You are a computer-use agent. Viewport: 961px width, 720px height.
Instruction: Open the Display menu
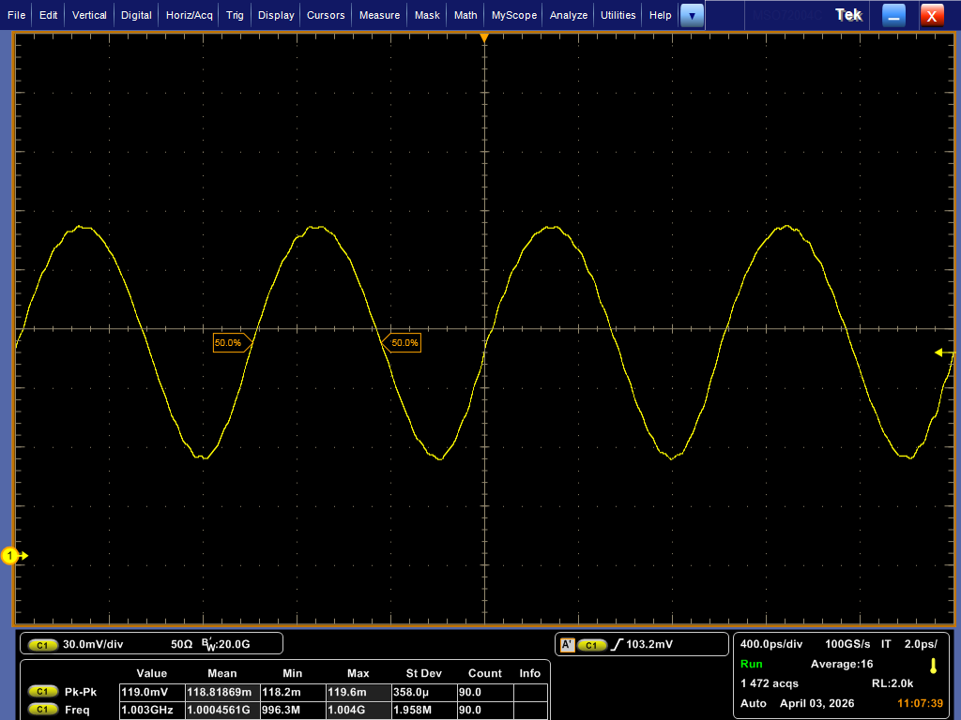point(276,15)
